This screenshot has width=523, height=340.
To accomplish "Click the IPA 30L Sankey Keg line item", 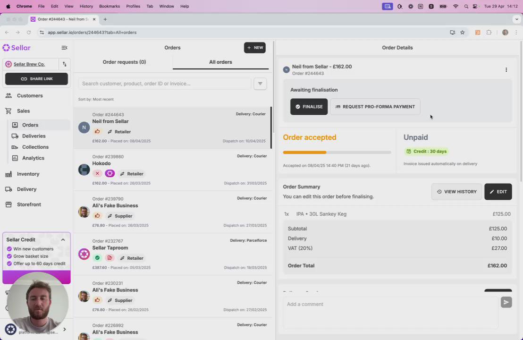I will tap(397, 214).
